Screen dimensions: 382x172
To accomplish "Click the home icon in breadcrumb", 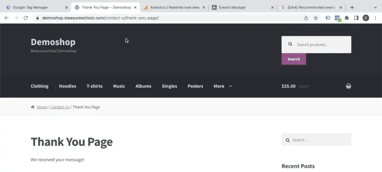I will [33, 107].
